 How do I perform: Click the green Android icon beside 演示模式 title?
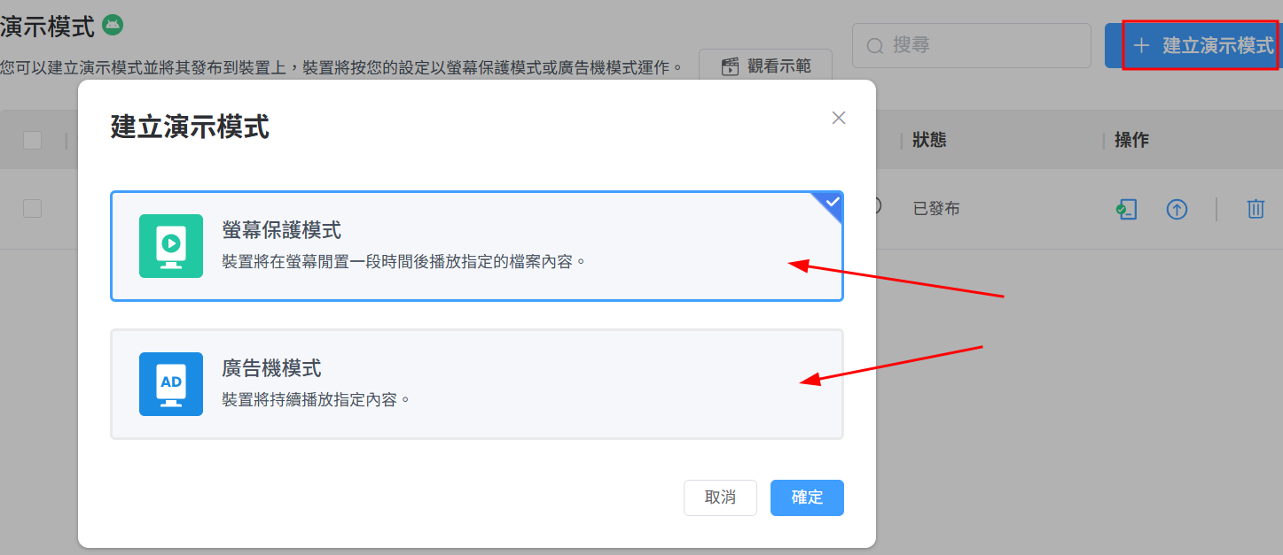click(112, 25)
